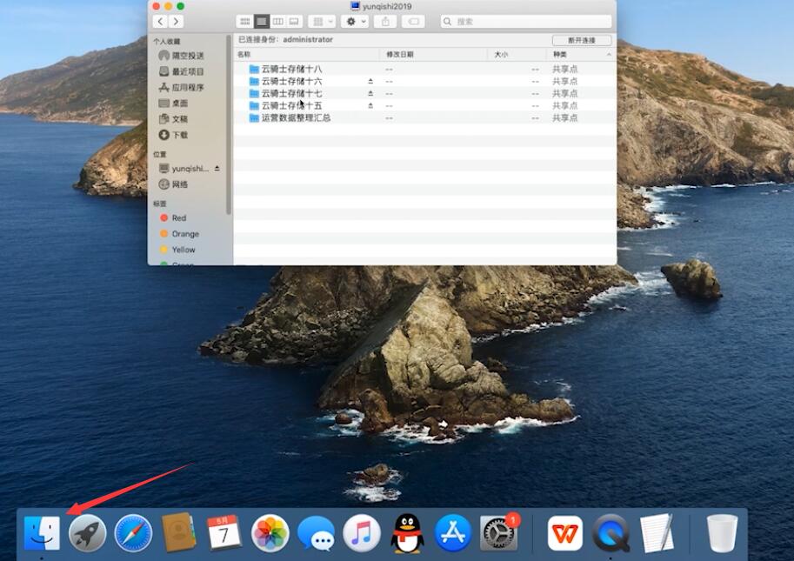The width and height of the screenshot is (794, 561).
Task: Open Messages from the Dock
Action: pos(316,533)
